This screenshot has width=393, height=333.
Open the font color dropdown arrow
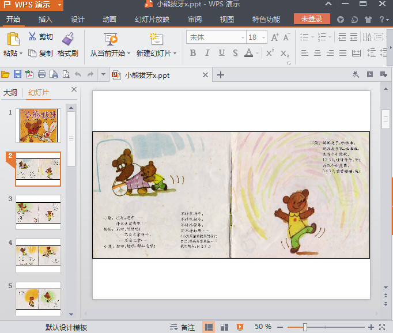pyautogui.click(x=257, y=53)
